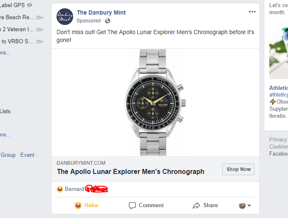Click the hidden-eye icon next to Label GPS

click(x=29, y=5)
